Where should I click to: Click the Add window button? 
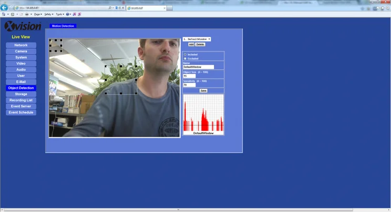(191, 44)
